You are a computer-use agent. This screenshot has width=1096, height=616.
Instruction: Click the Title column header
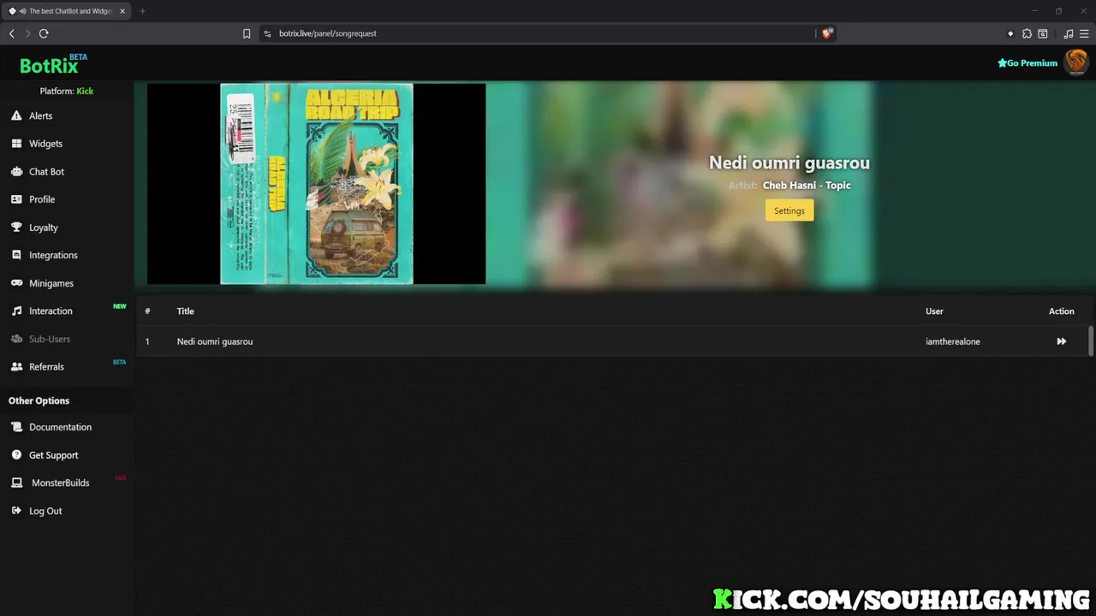click(x=185, y=311)
